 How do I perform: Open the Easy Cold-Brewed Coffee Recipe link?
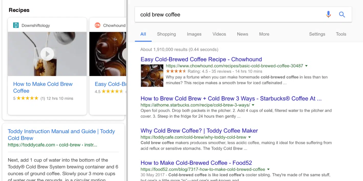coord(201,59)
